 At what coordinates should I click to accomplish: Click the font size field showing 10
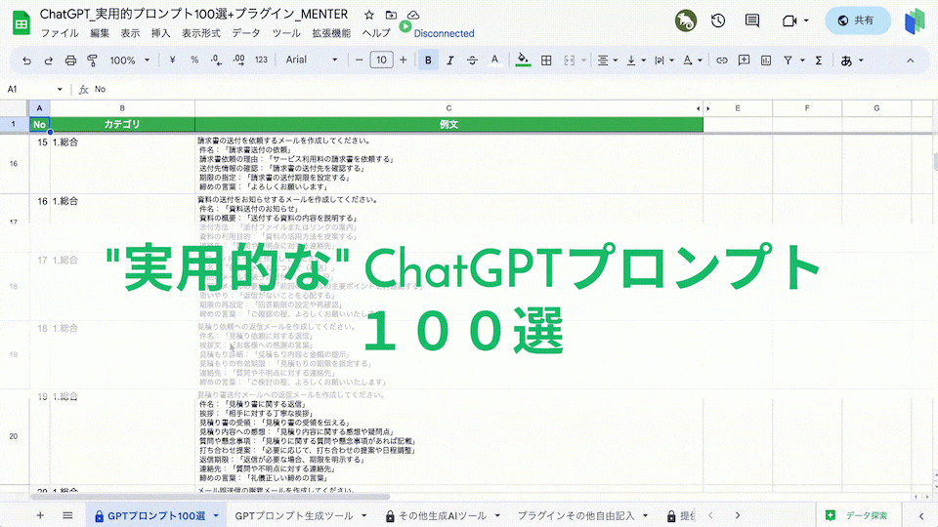point(381,60)
